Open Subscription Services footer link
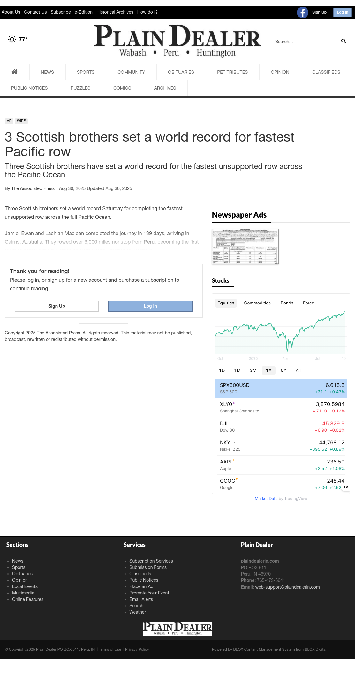The height and width of the screenshot is (697, 355). tap(151, 561)
